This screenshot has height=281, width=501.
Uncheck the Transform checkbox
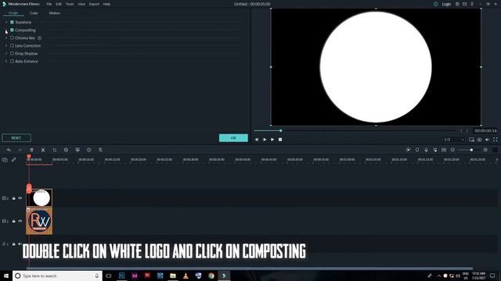click(12, 23)
